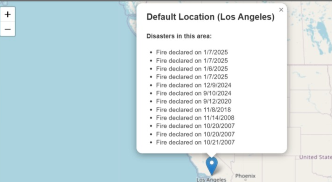Click the first 10/20/2007 fire entry
Image resolution: width=332 pixels, height=182 pixels.
pos(195,126)
